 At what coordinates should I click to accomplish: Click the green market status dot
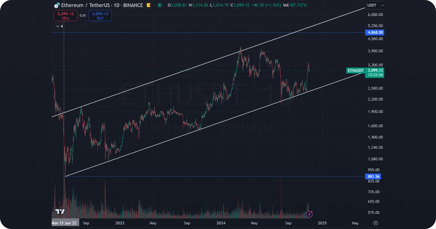160,5
